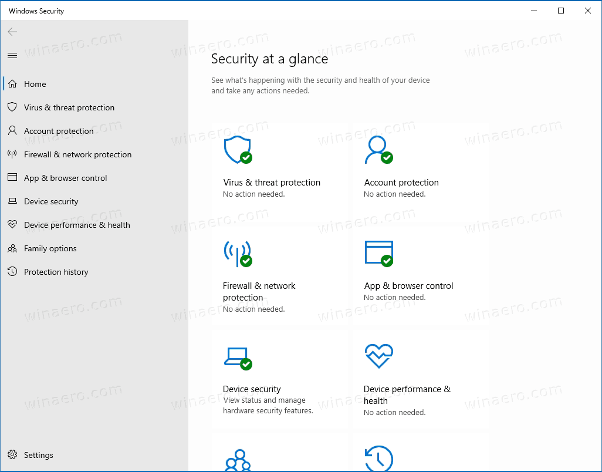Open the large Family options people tile icon
602x472 pixels.
click(x=238, y=460)
